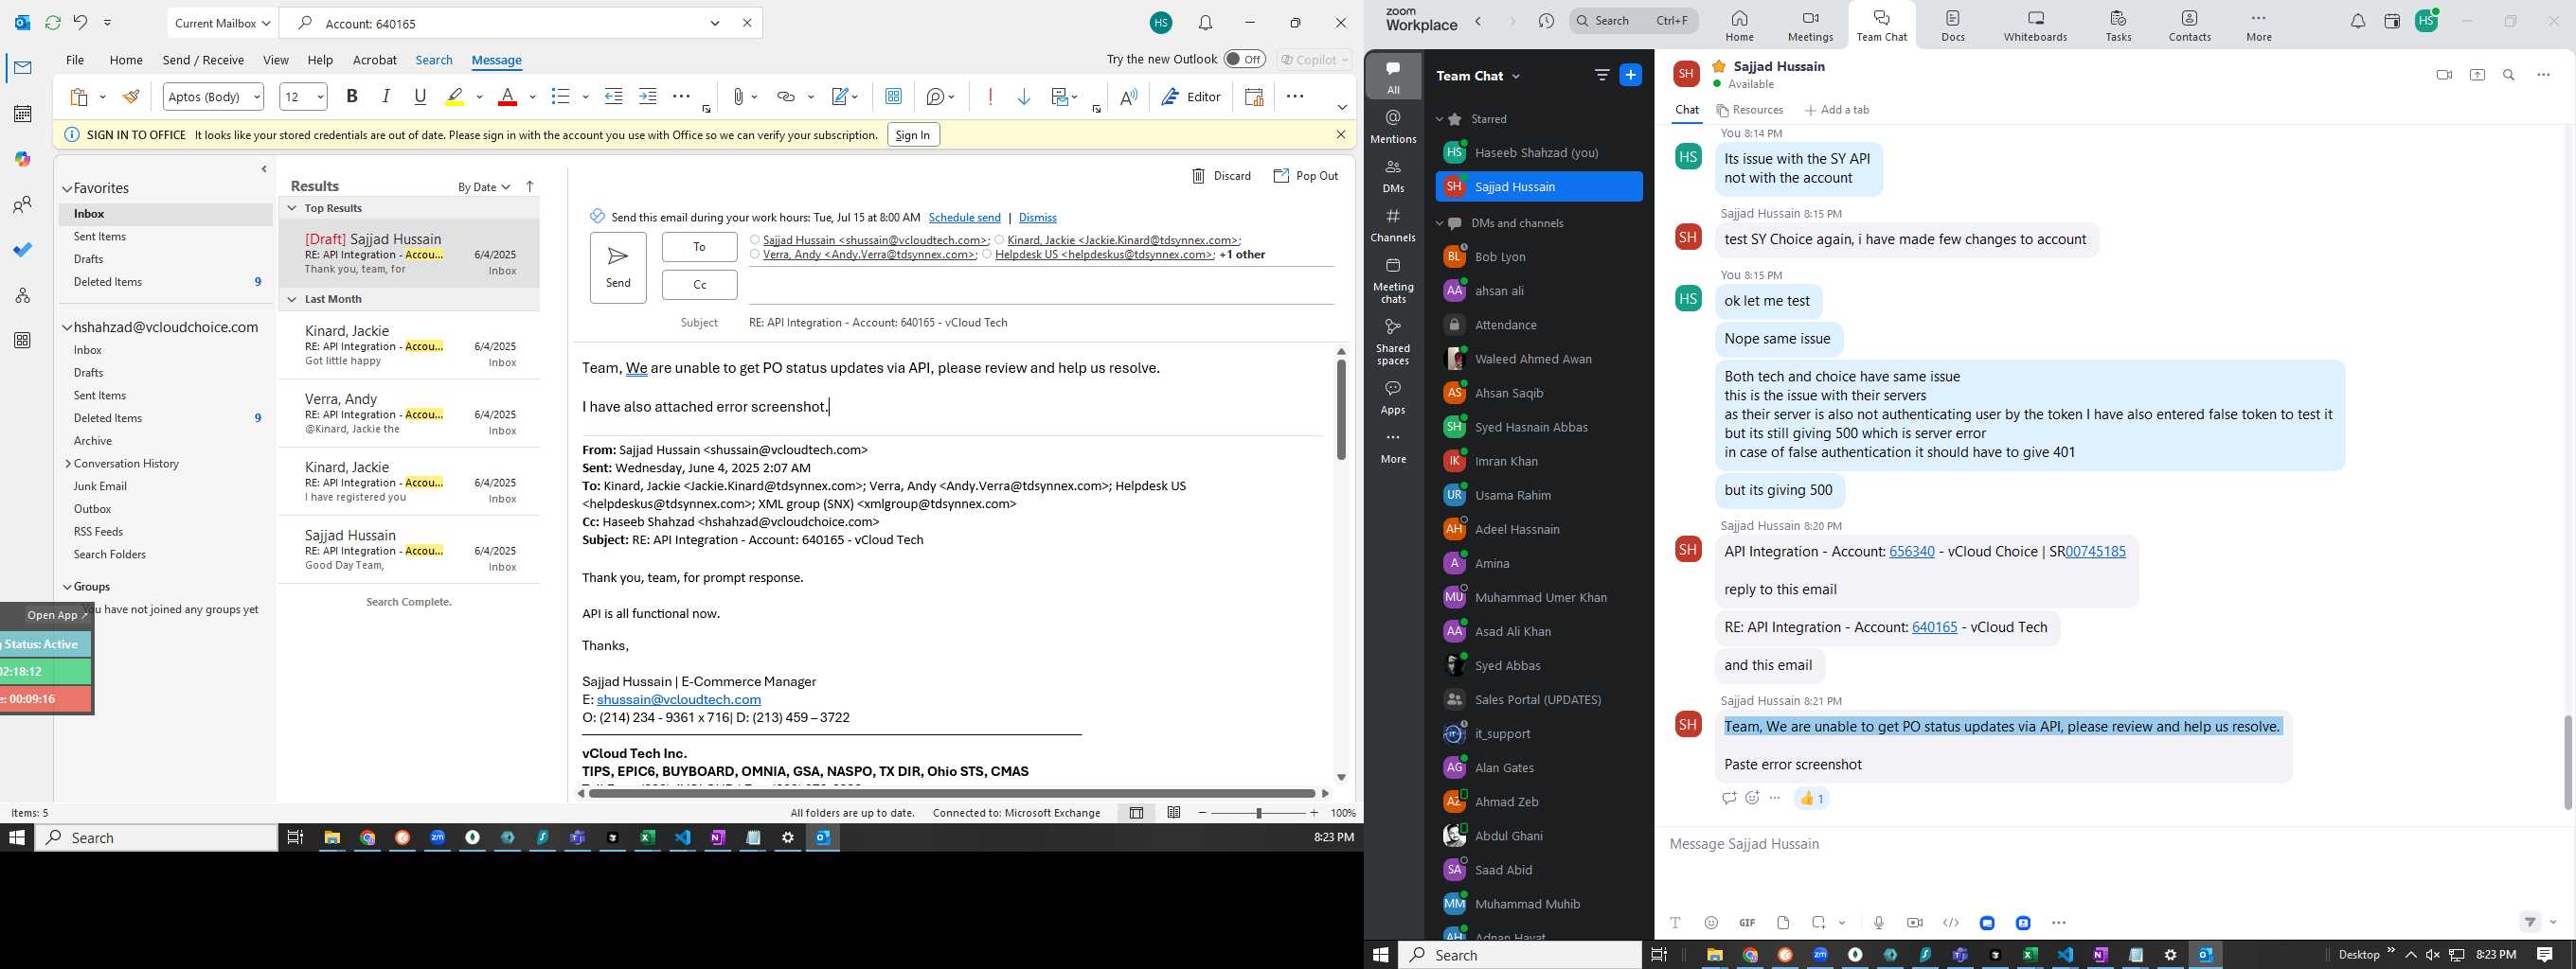Image resolution: width=2576 pixels, height=969 pixels.
Task: Open By Date sort dropdown
Action: tap(484, 186)
